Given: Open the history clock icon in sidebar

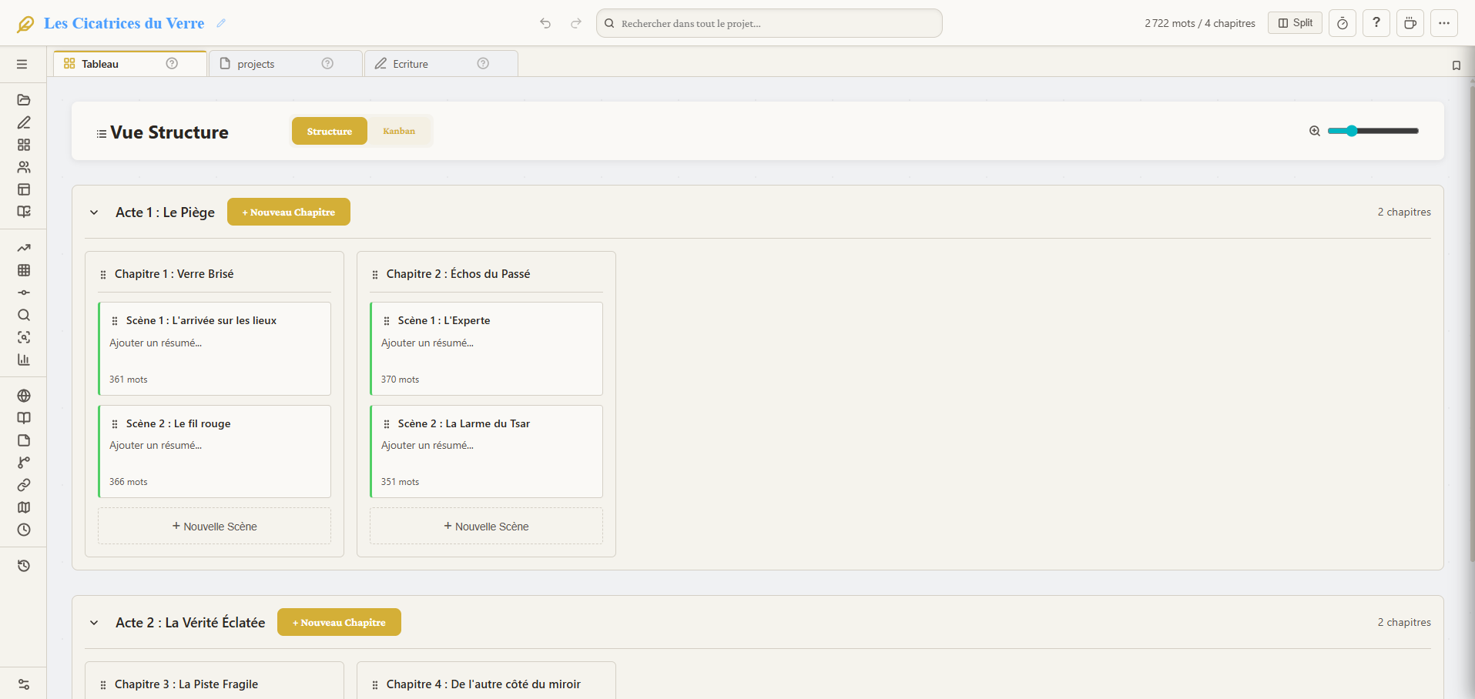Looking at the screenshot, I should click(24, 566).
